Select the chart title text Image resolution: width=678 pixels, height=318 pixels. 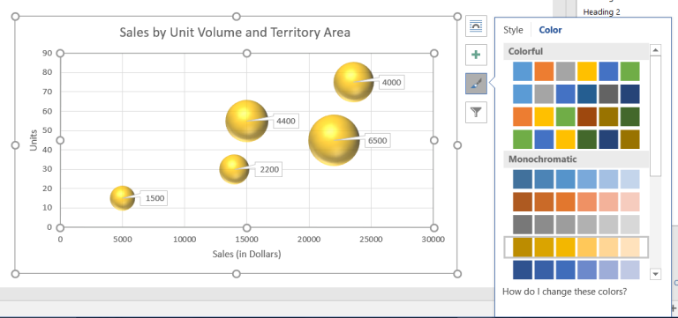(235, 33)
